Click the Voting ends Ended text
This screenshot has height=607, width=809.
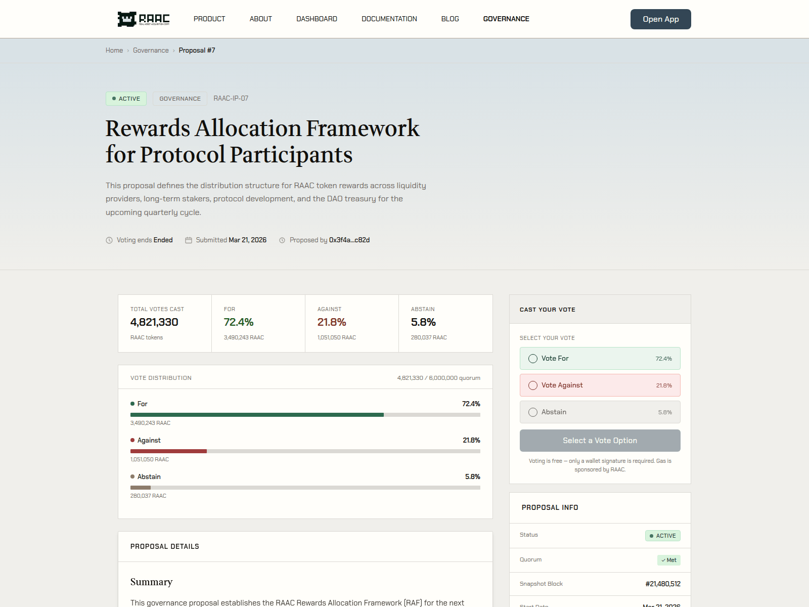[x=145, y=240]
